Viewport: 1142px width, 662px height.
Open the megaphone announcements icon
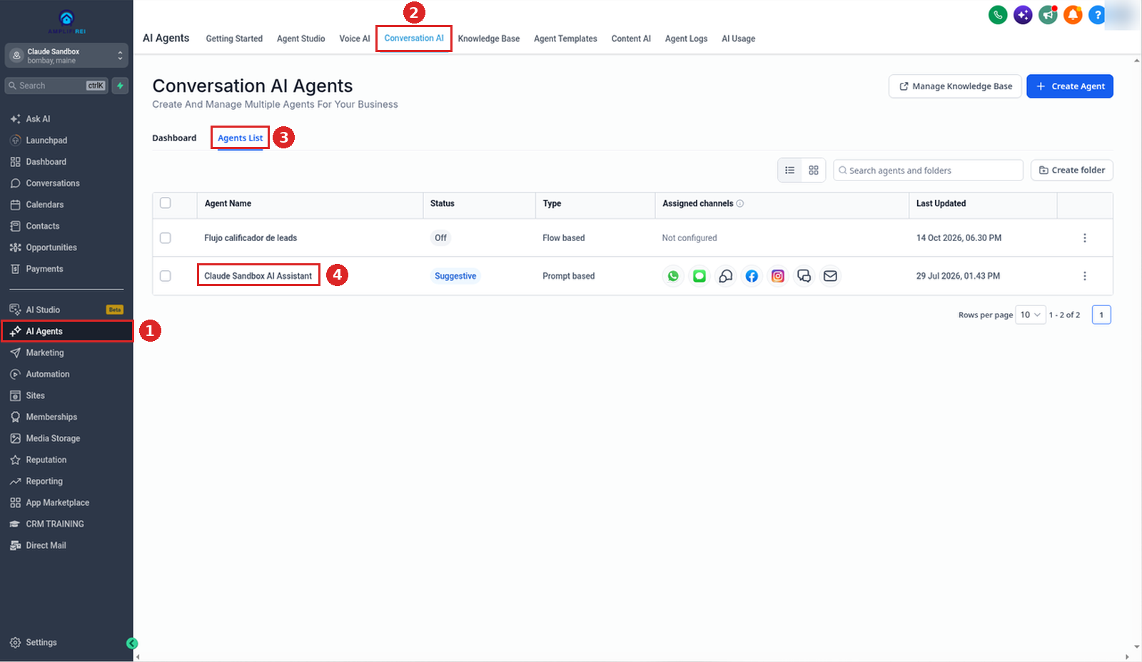click(1048, 14)
